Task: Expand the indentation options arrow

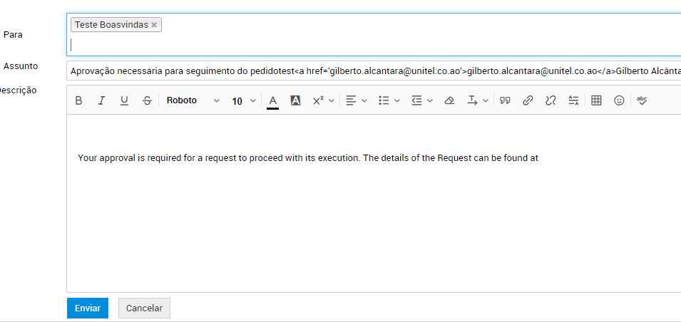Action: [430, 100]
